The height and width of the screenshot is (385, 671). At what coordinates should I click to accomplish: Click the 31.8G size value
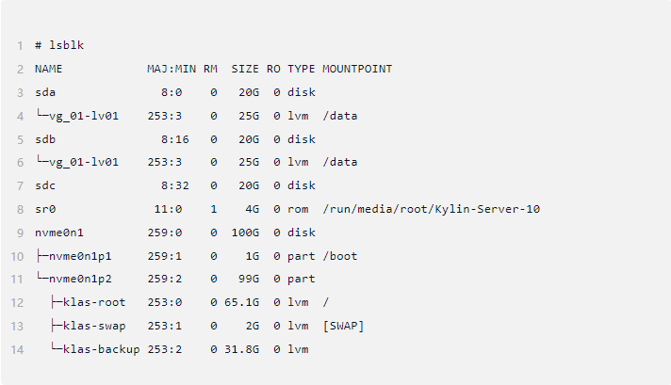coord(242,349)
